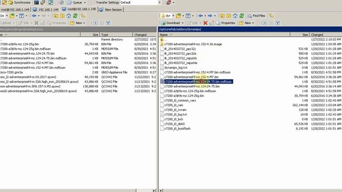
Task: Select vios-adventerprisek9-m.SPA.157-3.M3.qcow2 file
Action: click(30, 86)
